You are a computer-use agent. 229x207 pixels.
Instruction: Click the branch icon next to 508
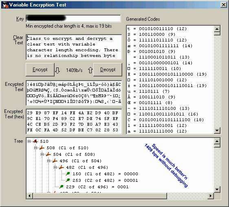[x=42, y=148]
